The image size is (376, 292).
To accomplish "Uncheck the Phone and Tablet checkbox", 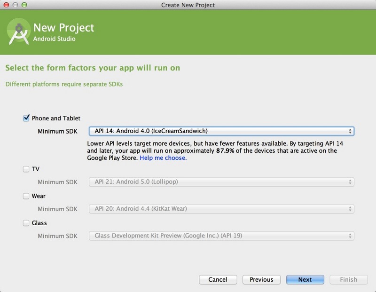I will click(26, 118).
